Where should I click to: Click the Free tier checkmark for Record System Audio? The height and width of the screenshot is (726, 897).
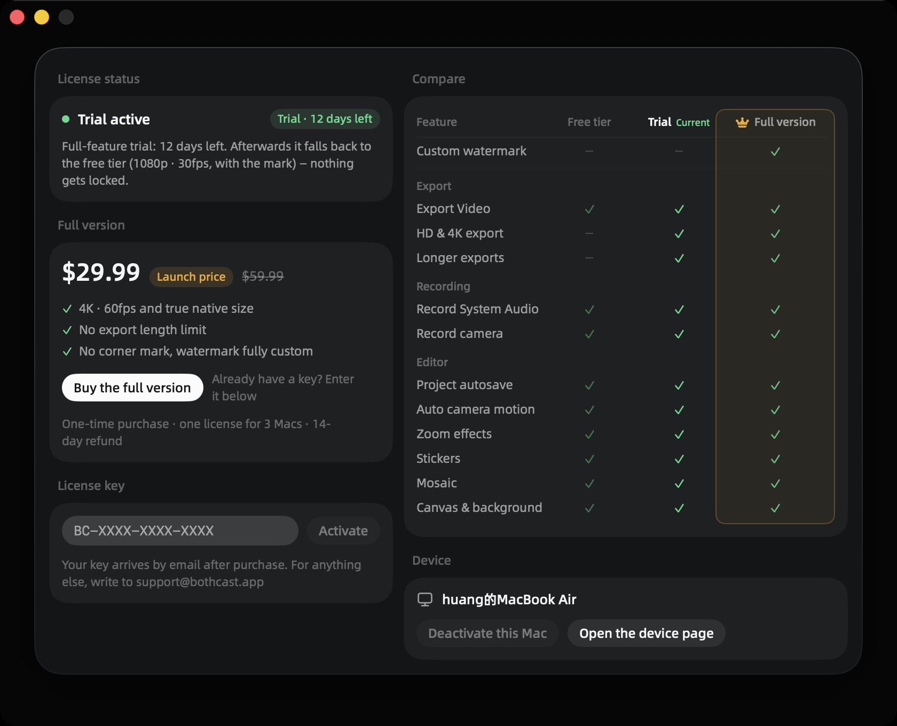[589, 310]
